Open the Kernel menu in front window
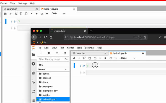Screen dimensions: 166x103 [x=70, y=48]
